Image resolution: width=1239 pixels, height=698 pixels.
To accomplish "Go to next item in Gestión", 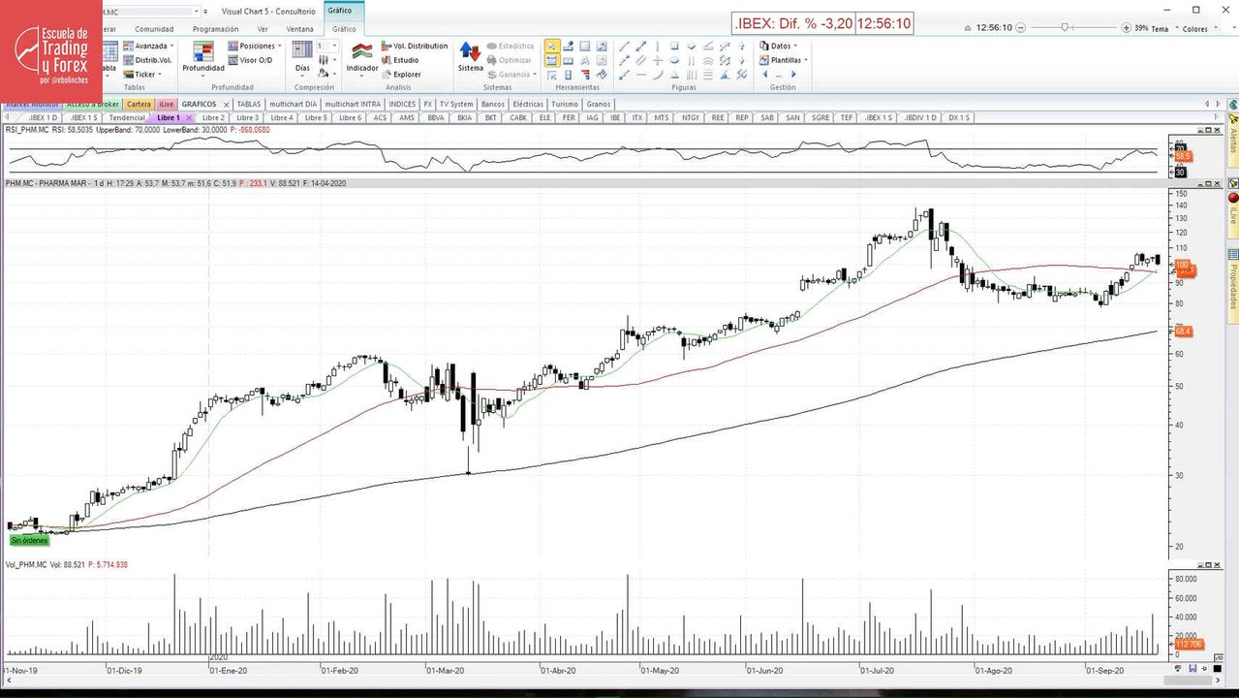I will (x=793, y=75).
